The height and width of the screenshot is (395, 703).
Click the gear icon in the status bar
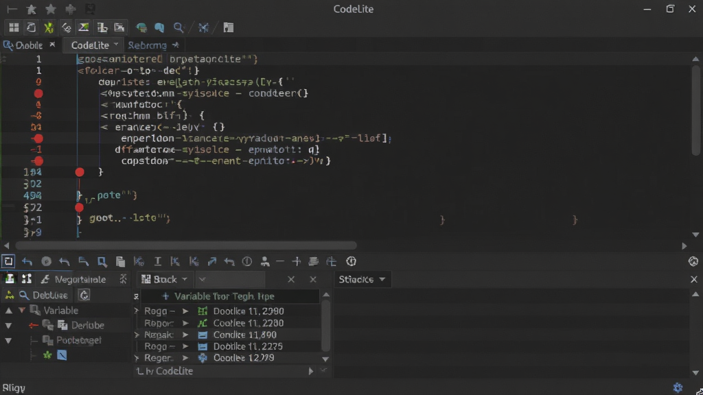tap(678, 387)
